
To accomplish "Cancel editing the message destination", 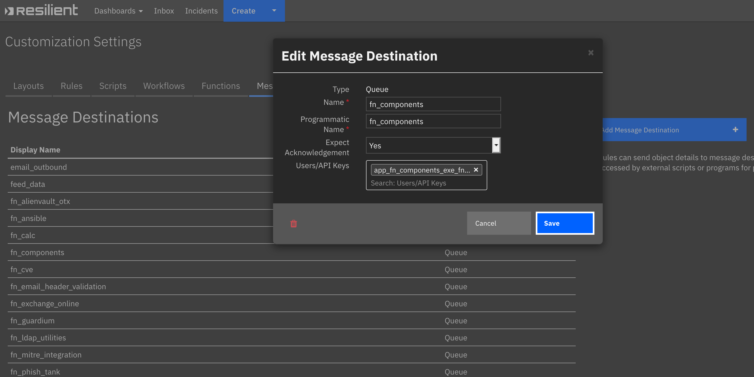I will [499, 223].
